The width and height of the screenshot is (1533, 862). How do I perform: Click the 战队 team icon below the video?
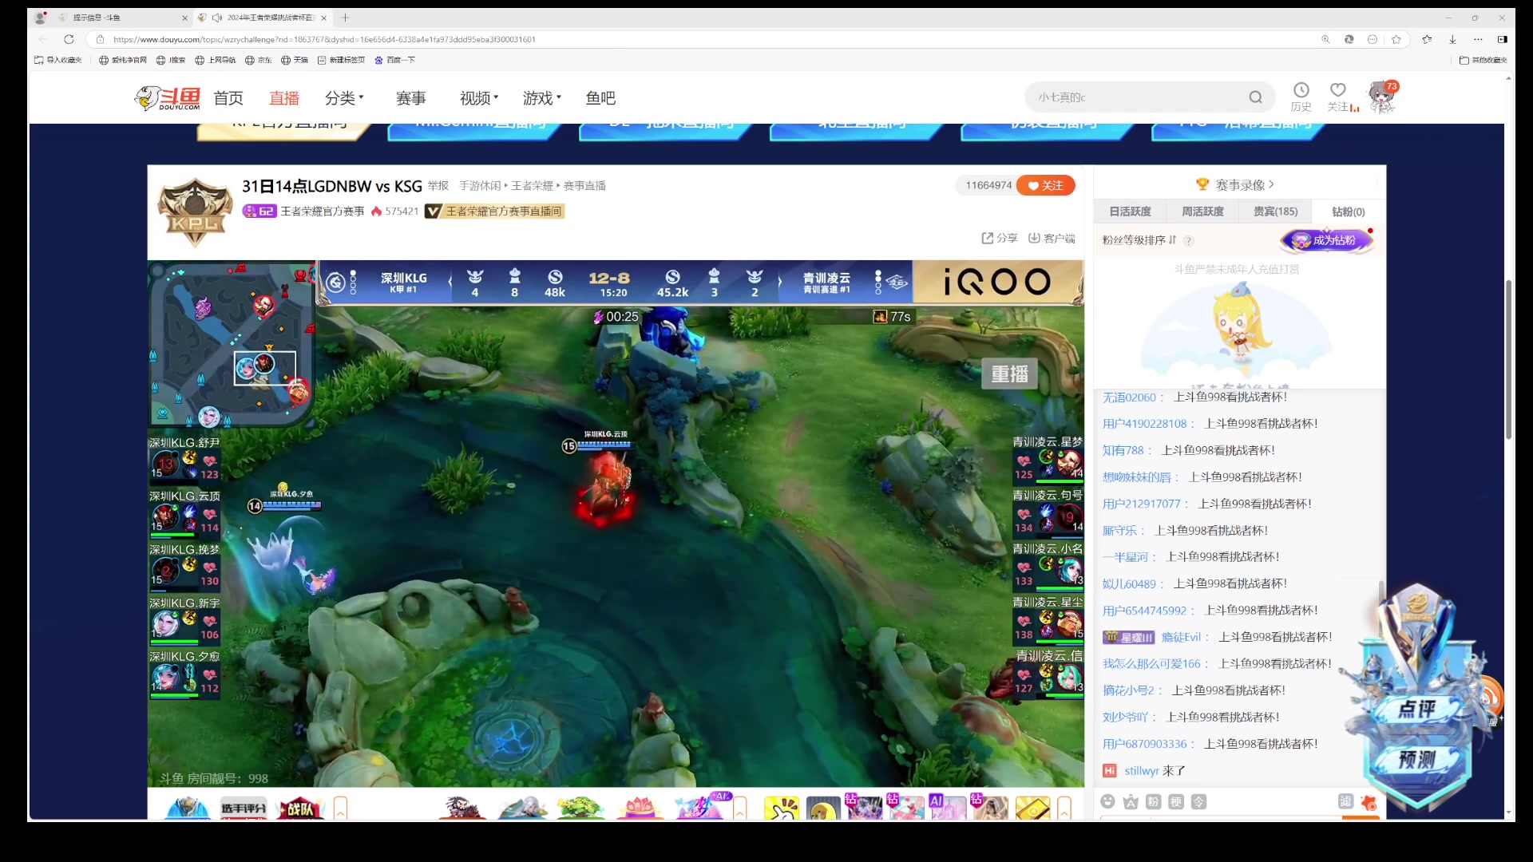tap(299, 809)
